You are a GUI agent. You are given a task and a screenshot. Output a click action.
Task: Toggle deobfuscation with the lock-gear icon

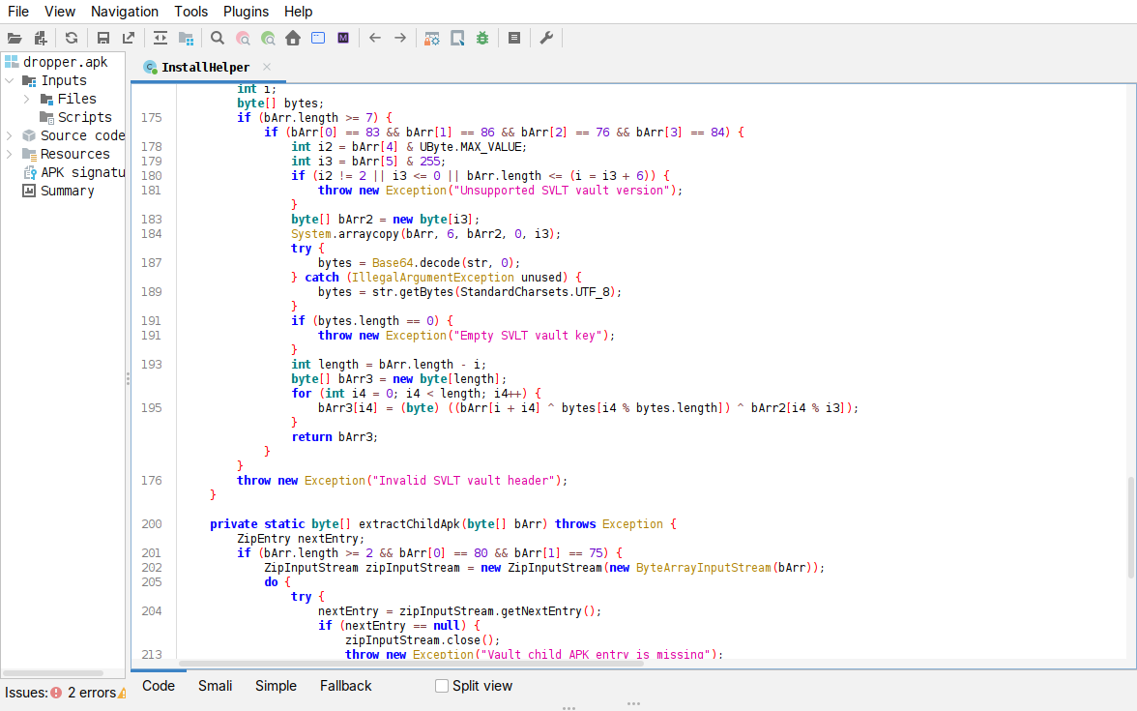pos(432,39)
